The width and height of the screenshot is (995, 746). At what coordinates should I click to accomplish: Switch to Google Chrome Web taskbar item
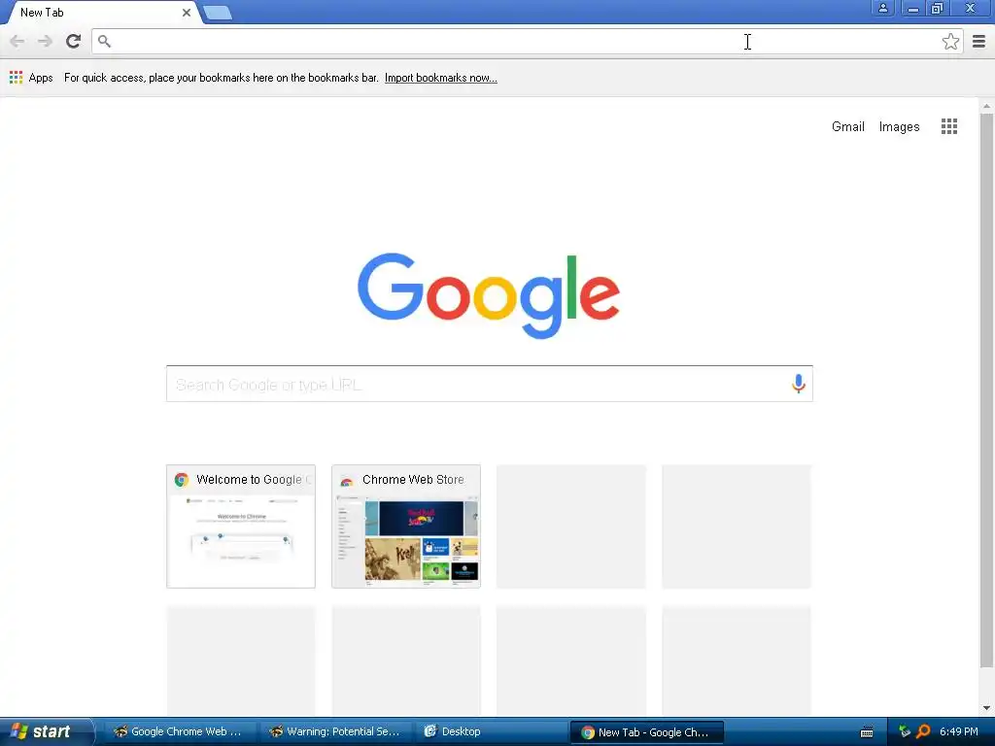point(179,731)
